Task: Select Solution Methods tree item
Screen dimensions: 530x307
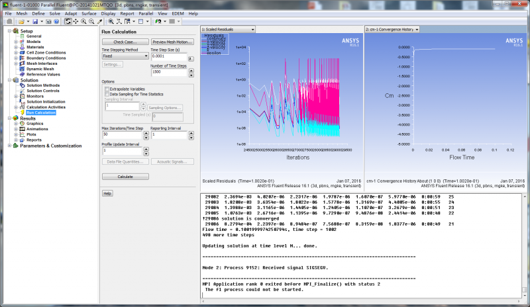Action: point(43,85)
